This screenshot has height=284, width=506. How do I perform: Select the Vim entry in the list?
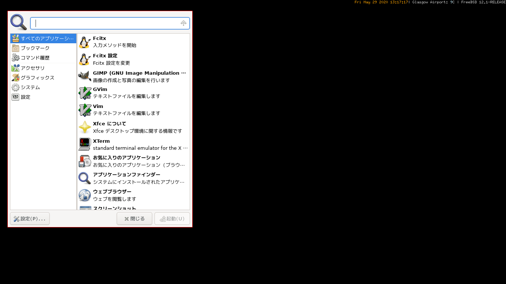pyautogui.click(x=133, y=110)
